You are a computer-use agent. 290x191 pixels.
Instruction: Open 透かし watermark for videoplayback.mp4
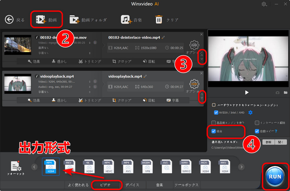(59, 100)
